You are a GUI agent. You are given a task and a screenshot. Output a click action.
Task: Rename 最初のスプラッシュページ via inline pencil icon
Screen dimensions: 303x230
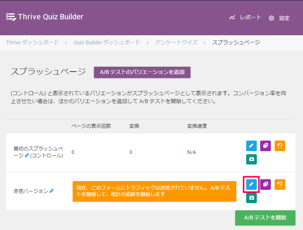27,155
